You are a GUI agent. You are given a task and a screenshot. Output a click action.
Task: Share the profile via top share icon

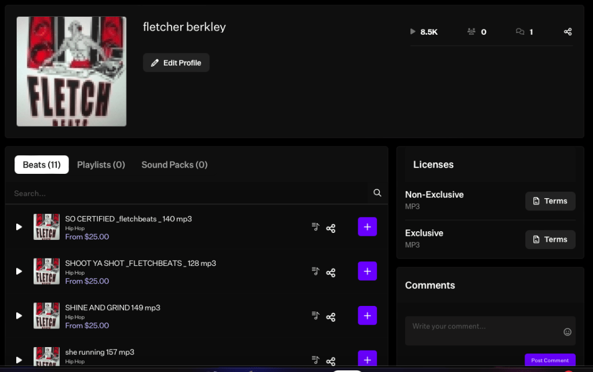(x=567, y=32)
